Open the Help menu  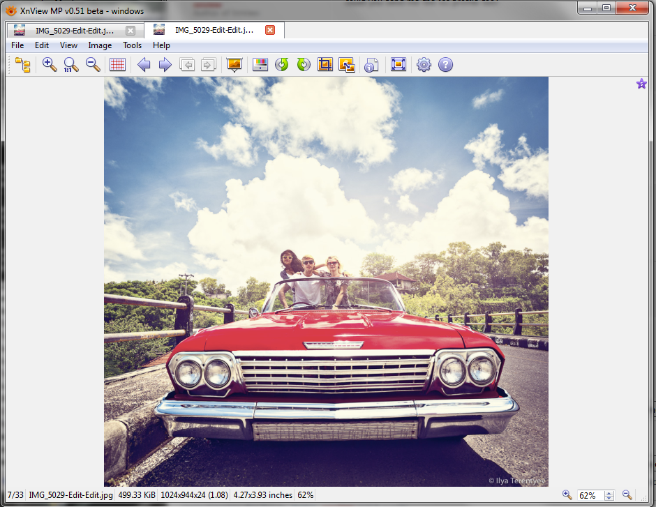161,45
